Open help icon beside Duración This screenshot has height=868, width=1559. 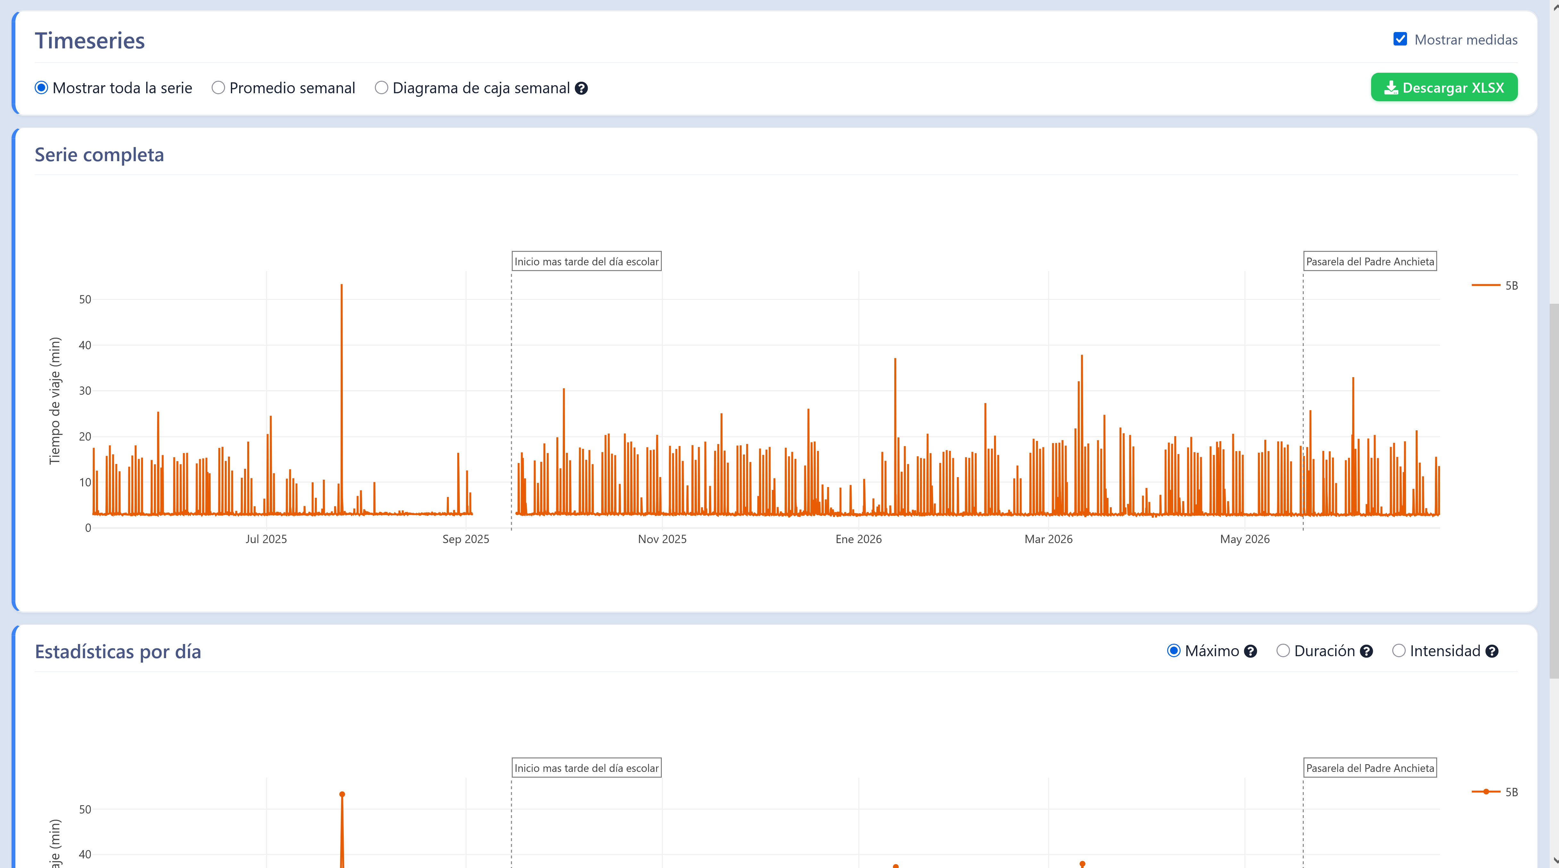[x=1366, y=651]
